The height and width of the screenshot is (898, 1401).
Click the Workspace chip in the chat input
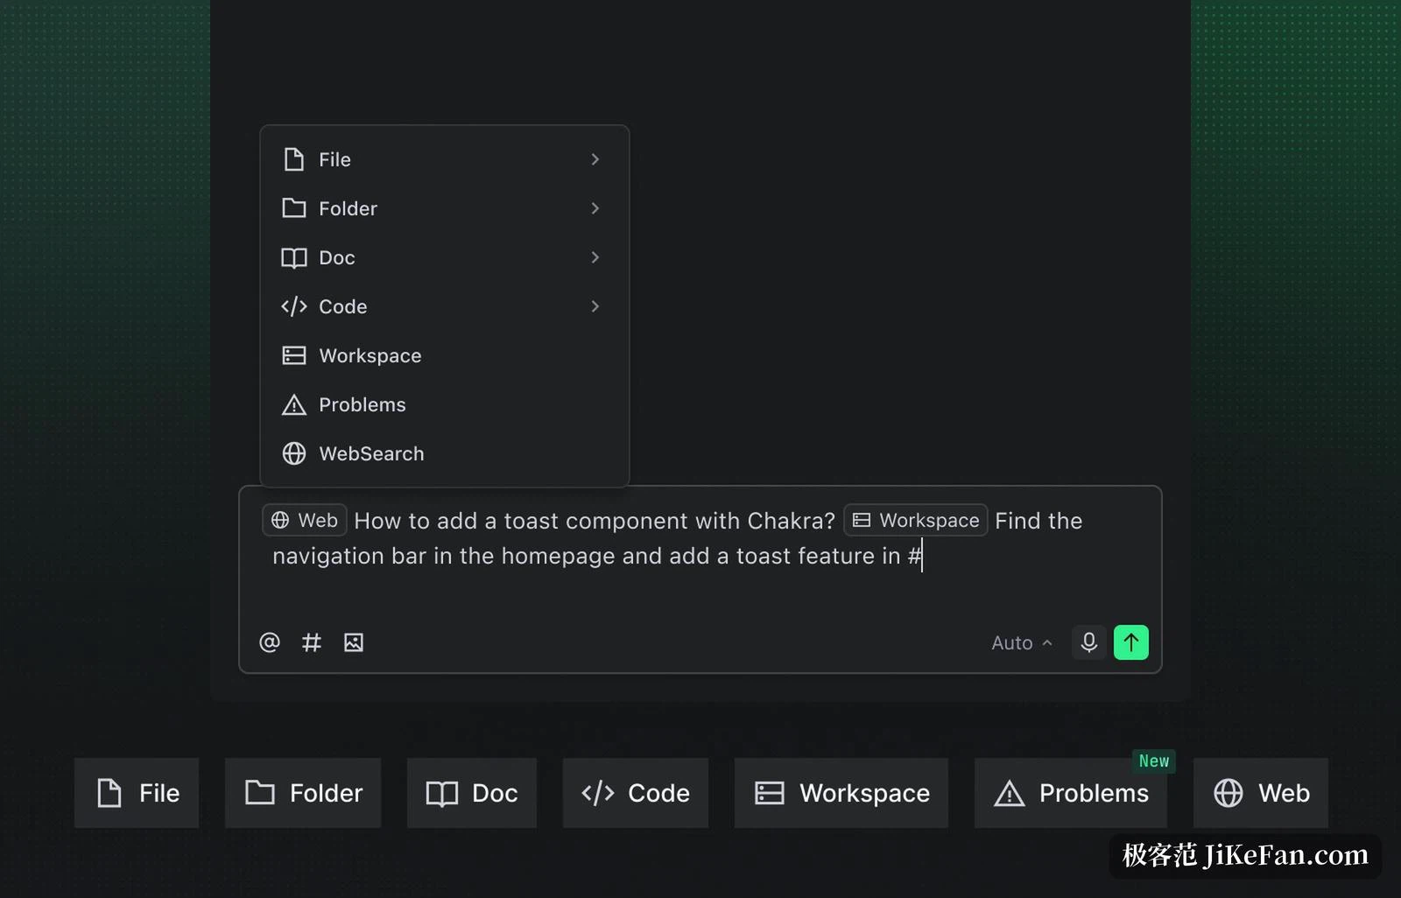(916, 520)
